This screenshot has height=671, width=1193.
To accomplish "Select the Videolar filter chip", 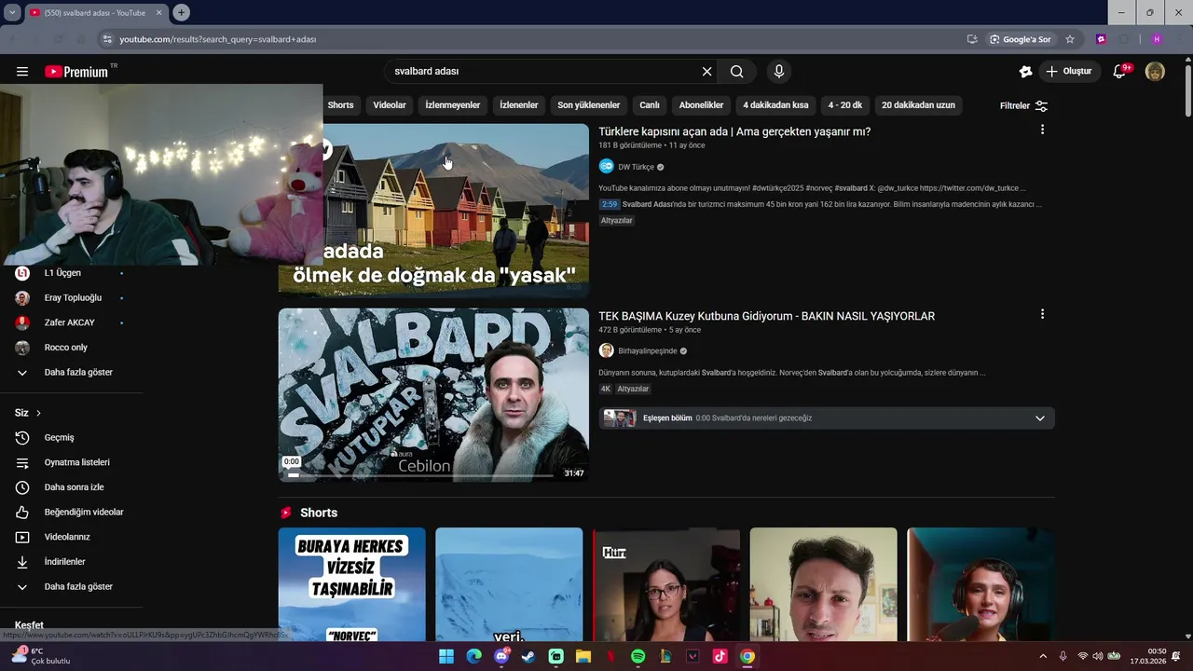I will tap(390, 105).
